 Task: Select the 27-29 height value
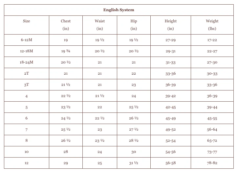coord(170,40)
